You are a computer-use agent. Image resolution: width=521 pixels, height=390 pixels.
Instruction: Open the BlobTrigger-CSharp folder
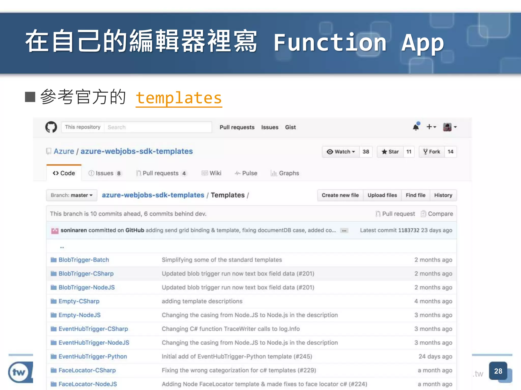tap(86, 273)
